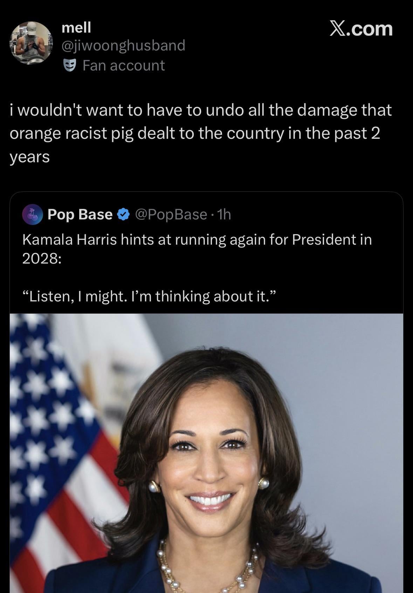Click the first line of mell's post
Image resolution: width=413 pixels, height=593 pixels.
[x=200, y=110]
